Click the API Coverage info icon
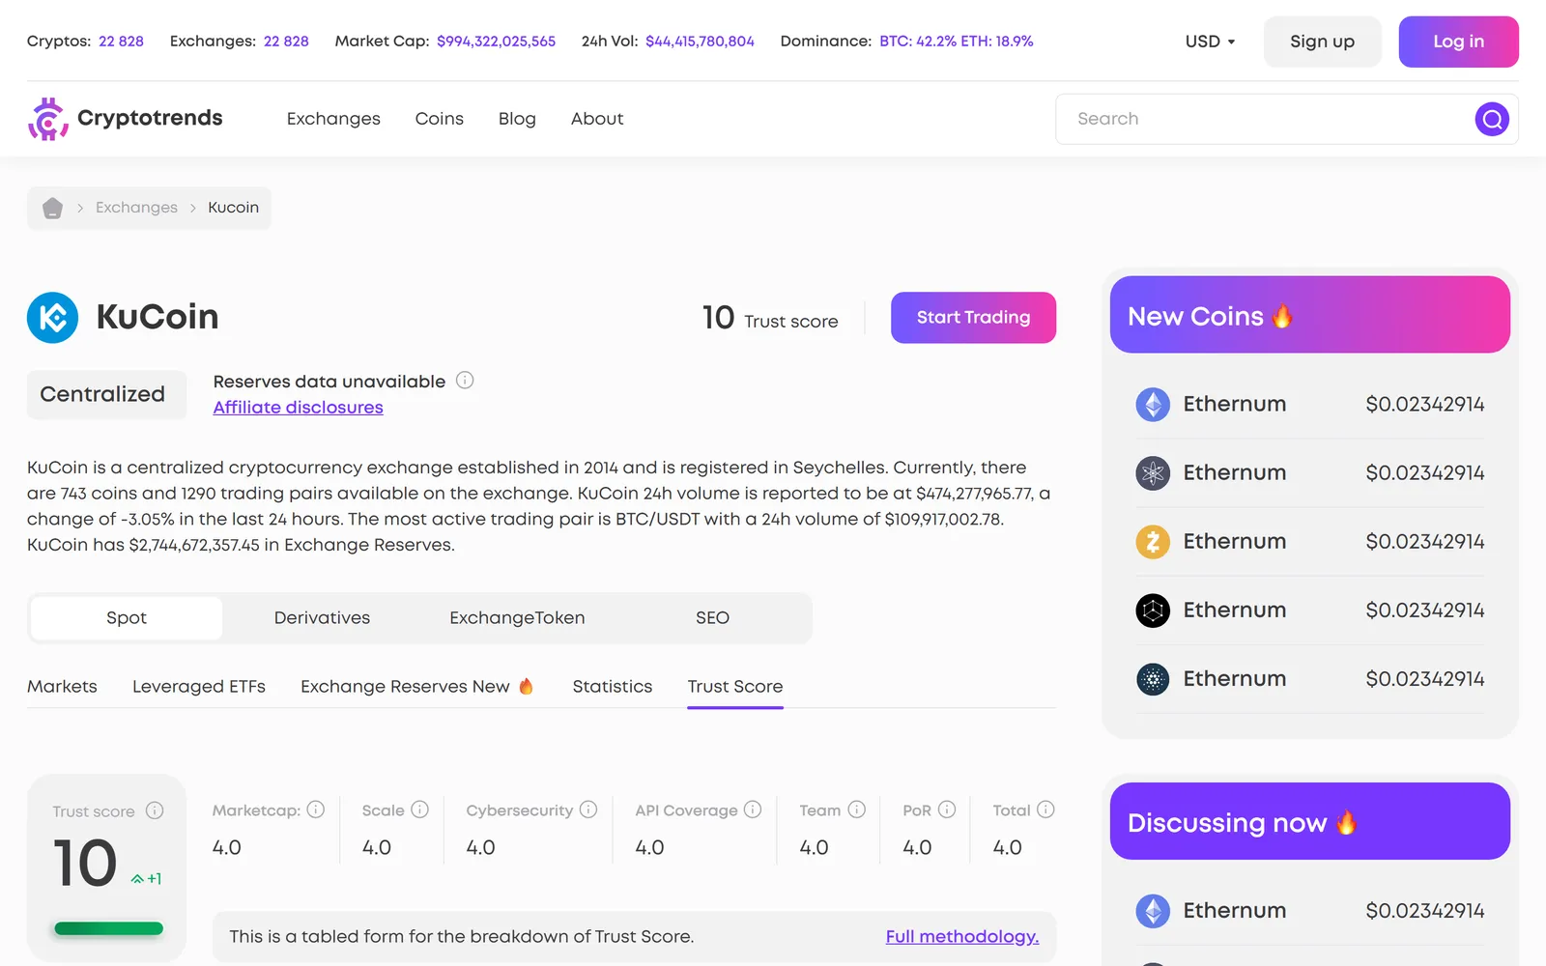 pyautogui.click(x=753, y=810)
